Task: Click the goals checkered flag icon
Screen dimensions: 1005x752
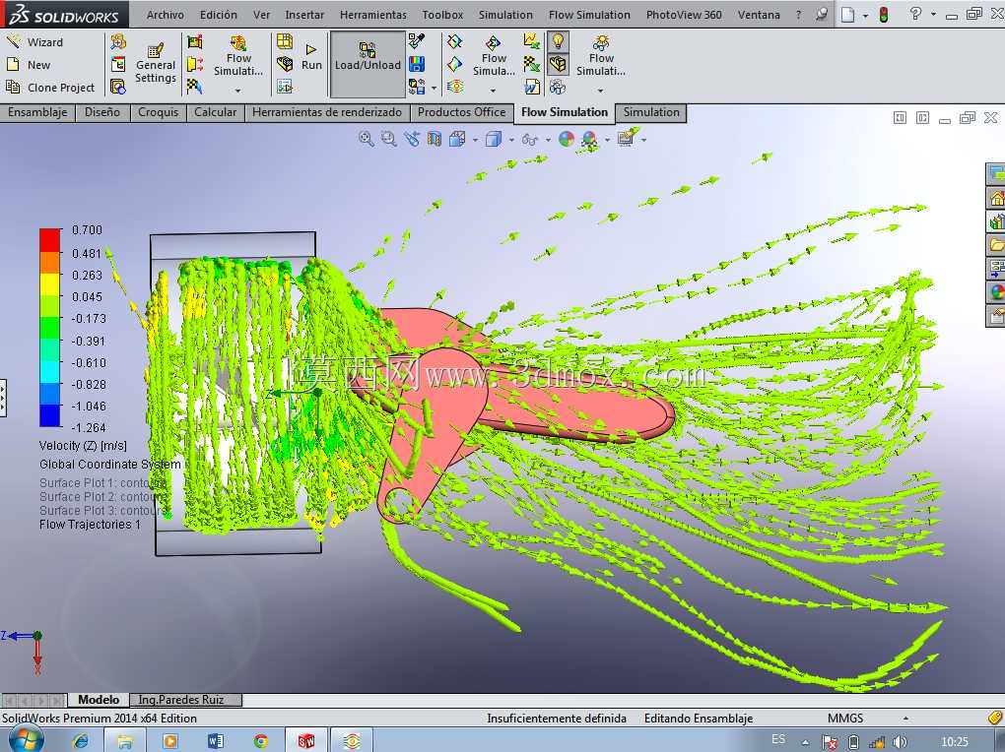Action: [195, 86]
